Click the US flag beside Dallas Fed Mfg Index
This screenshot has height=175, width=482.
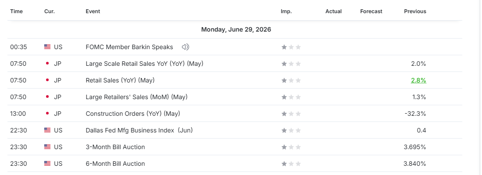[47, 130]
